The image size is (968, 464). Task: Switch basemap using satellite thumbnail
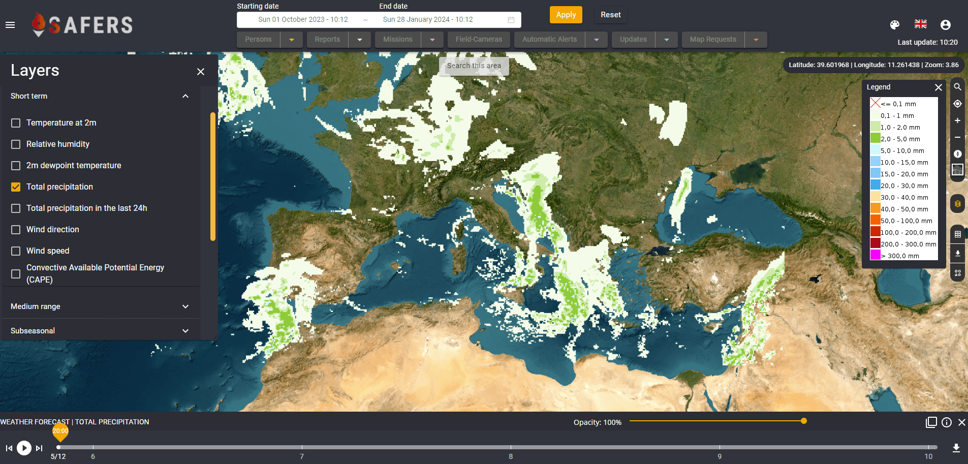957,170
